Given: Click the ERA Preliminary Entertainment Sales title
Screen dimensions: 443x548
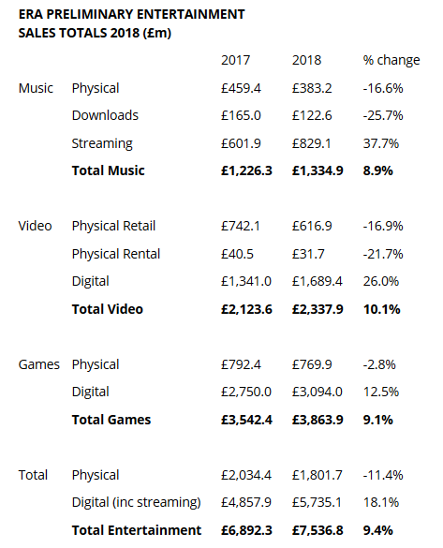Looking at the screenshot, I should coord(131,23).
